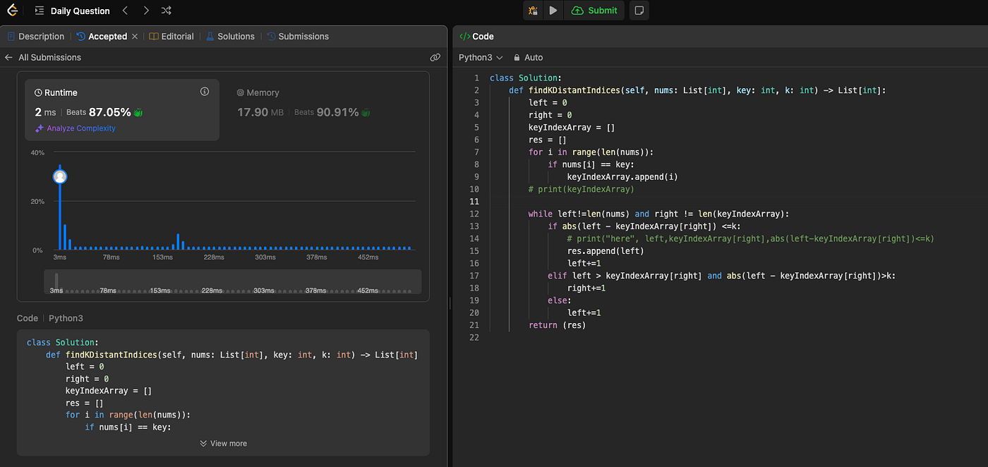This screenshot has height=467, width=988.
Task: Open the Python3 language dropdown
Action: click(x=481, y=57)
